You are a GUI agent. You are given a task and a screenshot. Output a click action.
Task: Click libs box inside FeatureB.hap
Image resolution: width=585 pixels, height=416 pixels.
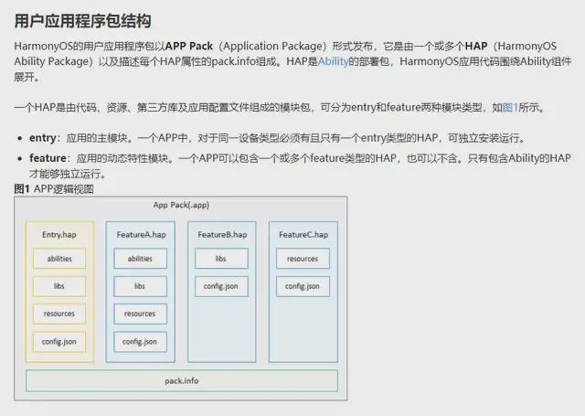point(221,259)
